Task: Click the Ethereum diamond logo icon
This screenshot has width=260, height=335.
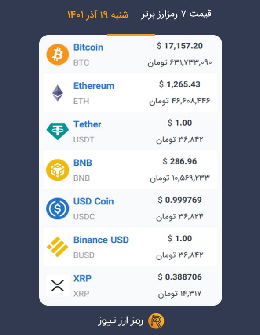Action: (58, 93)
